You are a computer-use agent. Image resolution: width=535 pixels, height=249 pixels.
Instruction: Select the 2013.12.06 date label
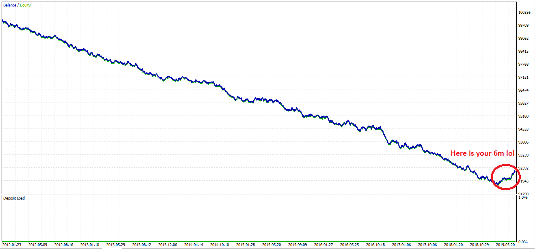tap(168, 245)
